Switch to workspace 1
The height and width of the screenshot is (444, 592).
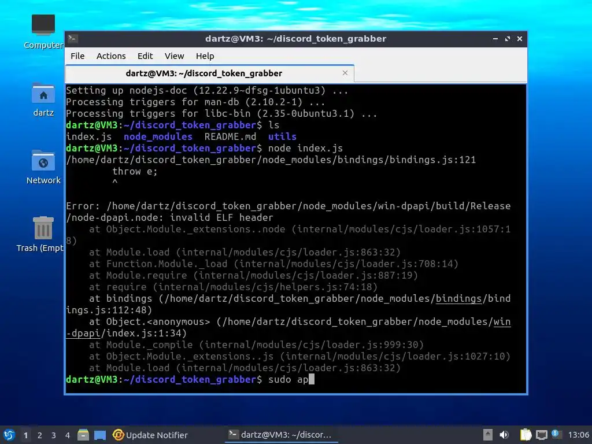[25, 435]
